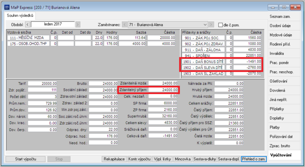Click the Stop button
This screenshot has height=167, width=305.
click(x=59, y=159)
